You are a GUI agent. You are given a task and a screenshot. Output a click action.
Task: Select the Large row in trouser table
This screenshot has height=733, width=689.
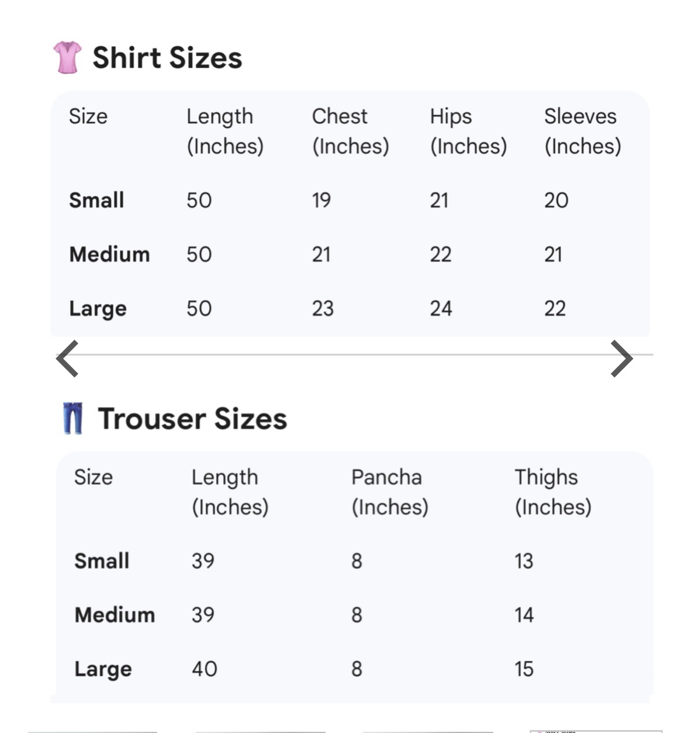(x=103, y=669)
